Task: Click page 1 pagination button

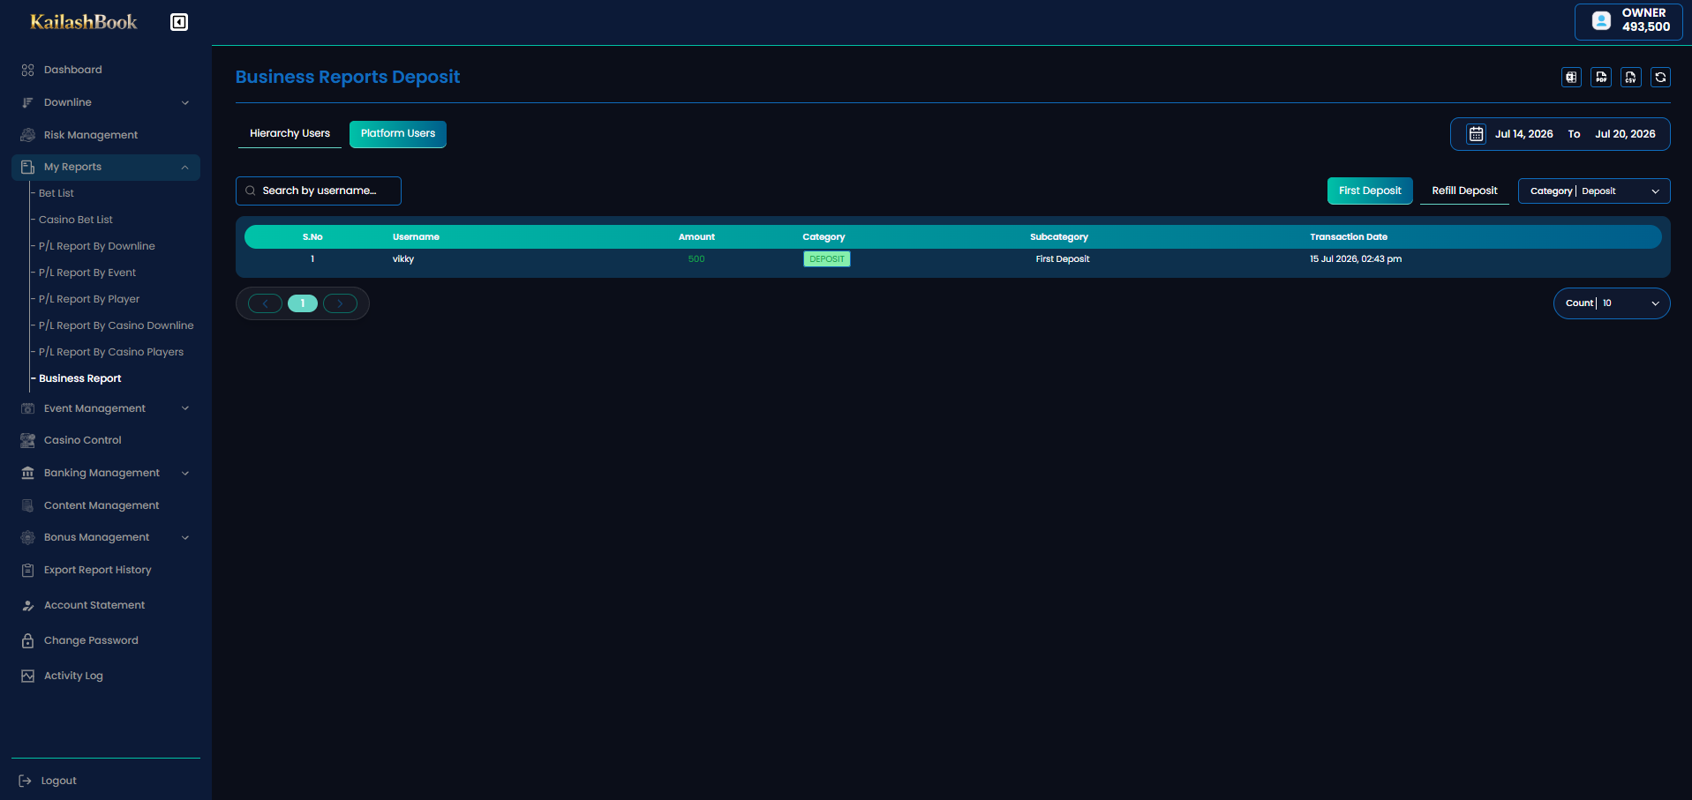Action: 303,303
